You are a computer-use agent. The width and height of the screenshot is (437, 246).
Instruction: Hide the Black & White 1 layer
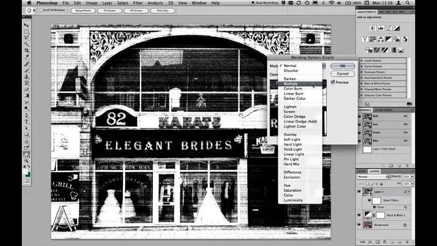(359, 215)
